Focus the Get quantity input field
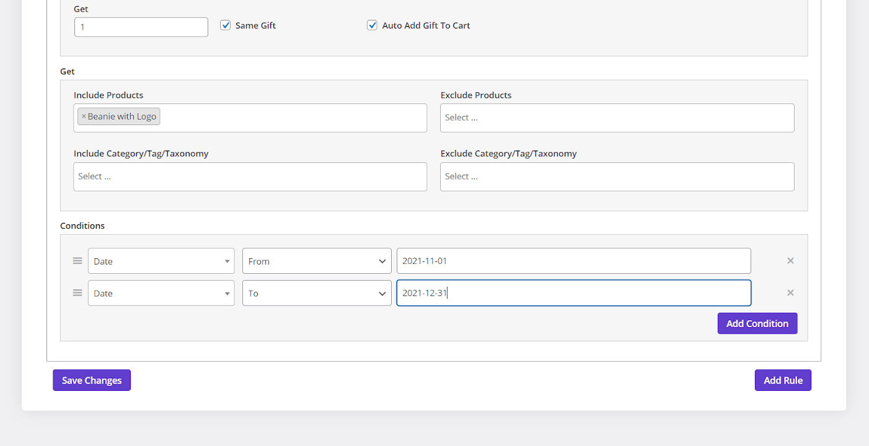This screenshot has height=446, width=869. point(141,27)
